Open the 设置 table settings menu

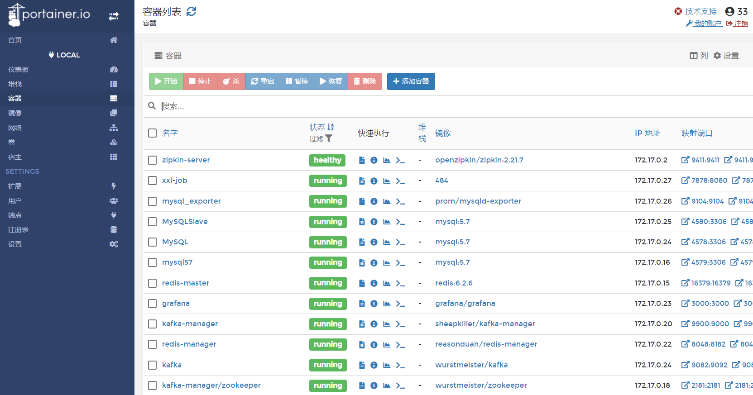pyautogui.click(x=726, y=56)
